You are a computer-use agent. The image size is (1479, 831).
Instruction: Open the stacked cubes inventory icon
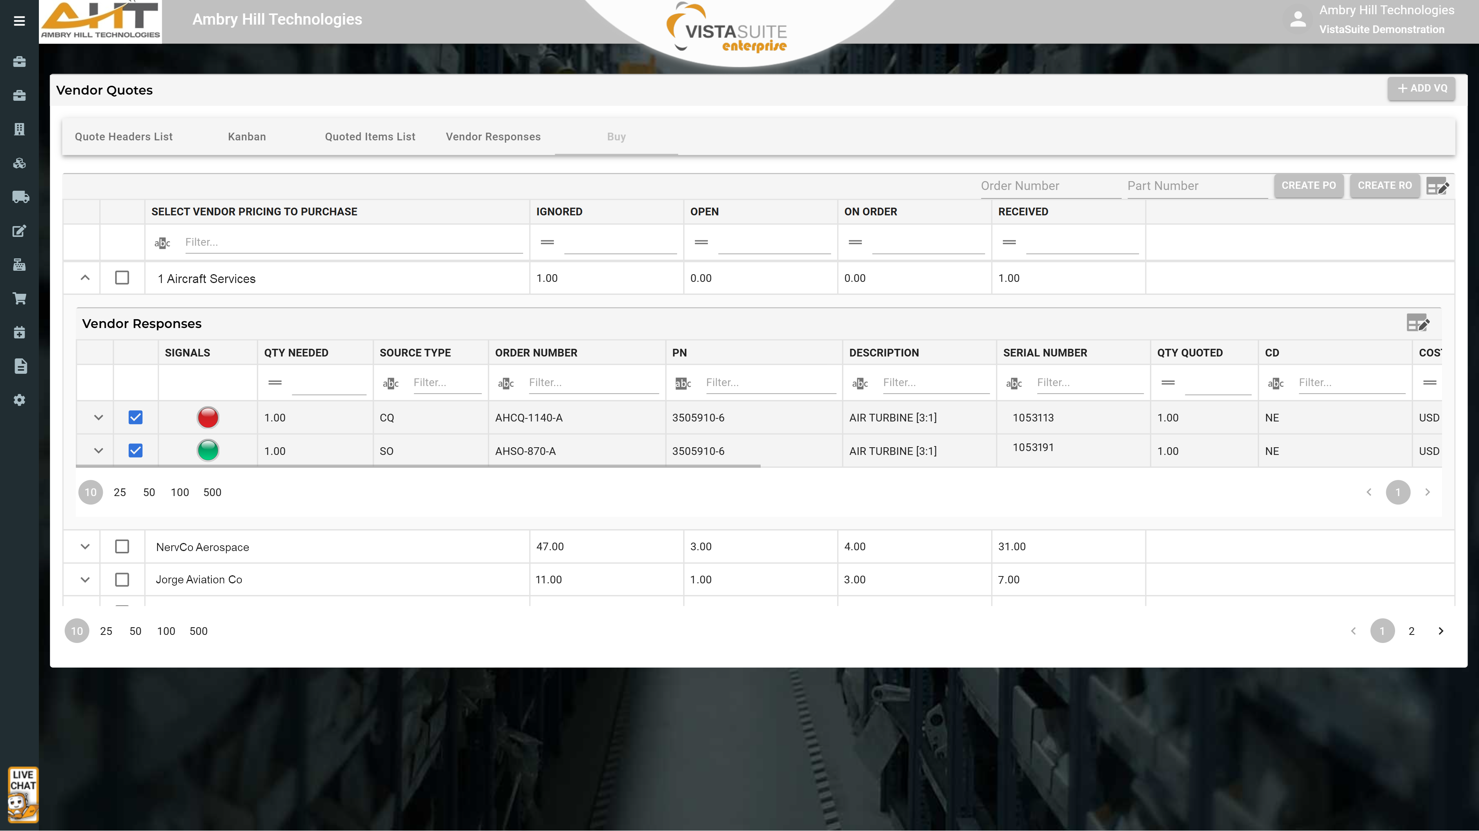pos(19,163)
